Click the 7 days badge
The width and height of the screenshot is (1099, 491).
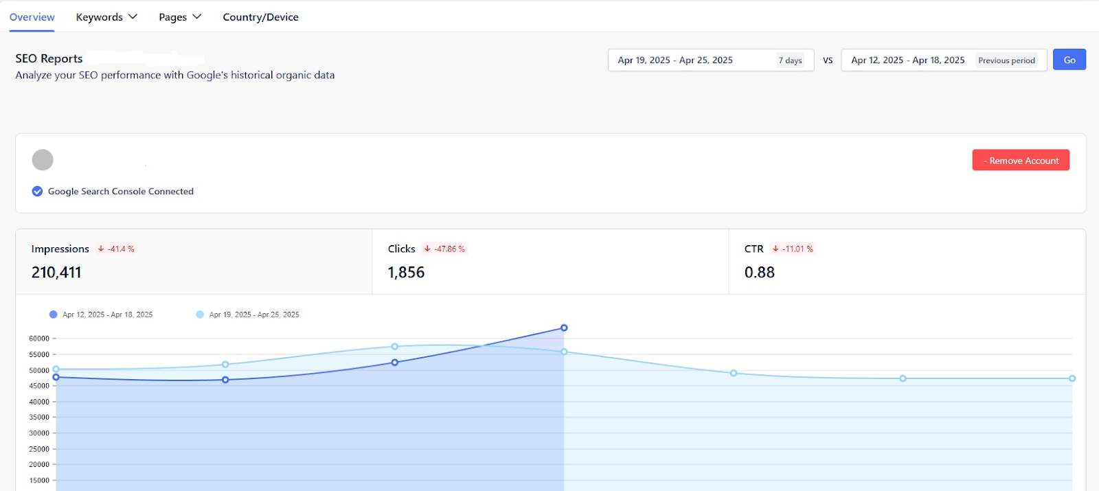(x=790, y=60)
